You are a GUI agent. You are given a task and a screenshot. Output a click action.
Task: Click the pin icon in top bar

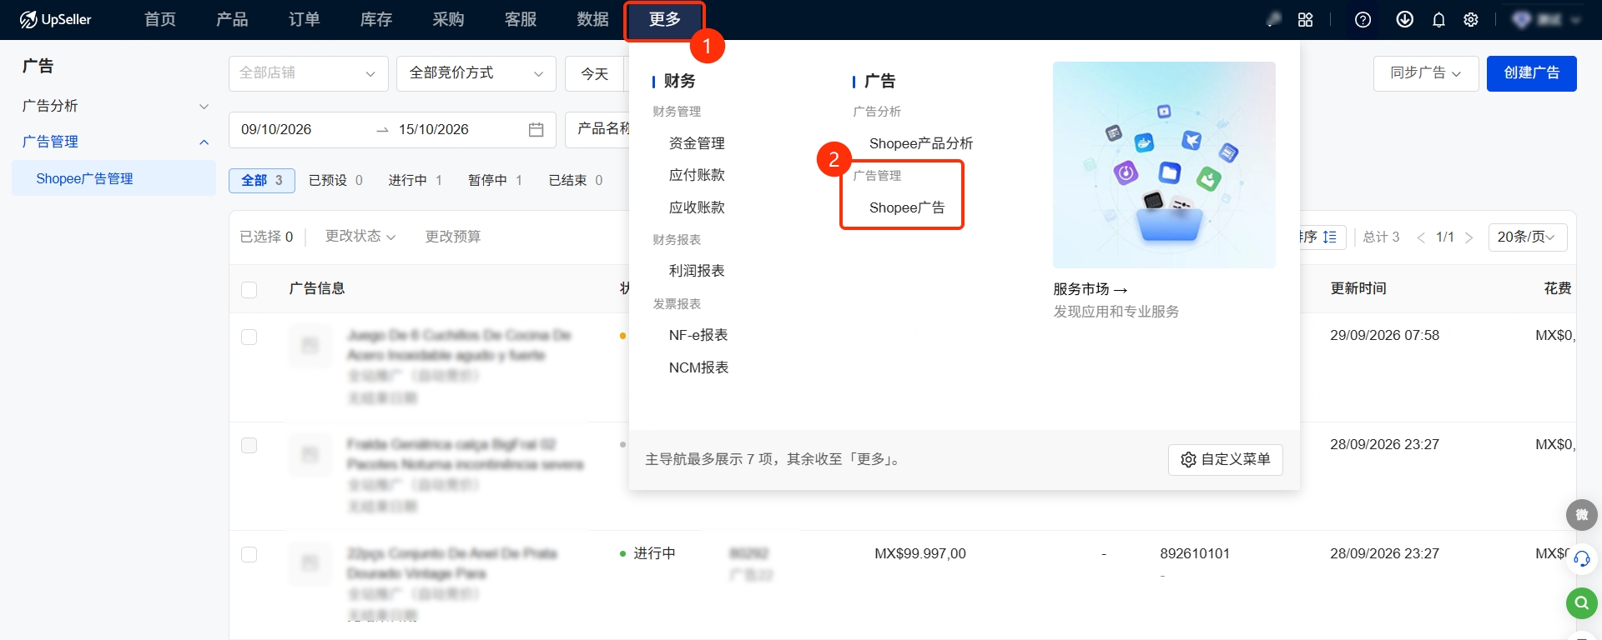pos(1274,19)
